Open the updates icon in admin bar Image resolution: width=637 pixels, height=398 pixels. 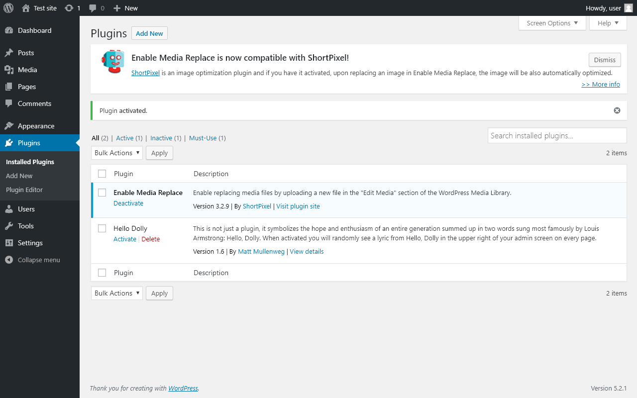[69, 8]
